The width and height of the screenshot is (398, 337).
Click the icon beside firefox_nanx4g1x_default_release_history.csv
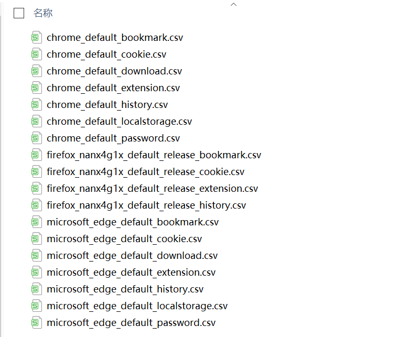pyautogui.click(x=36, y=205)
